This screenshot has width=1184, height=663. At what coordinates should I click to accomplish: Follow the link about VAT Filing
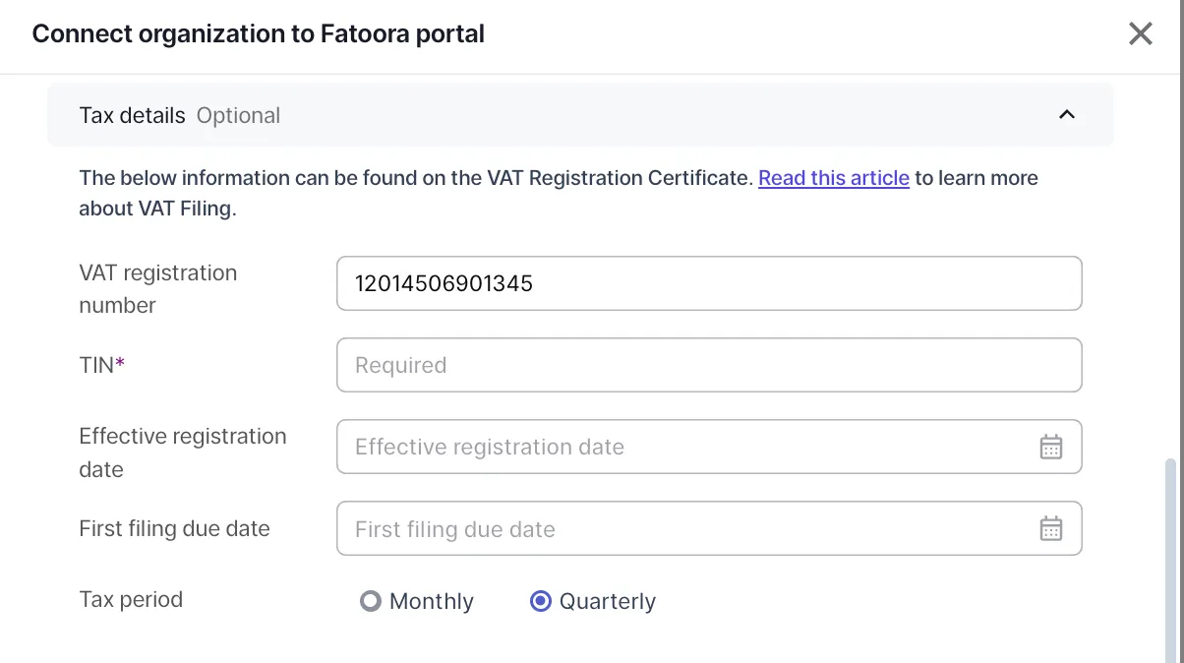pos(833,178)
